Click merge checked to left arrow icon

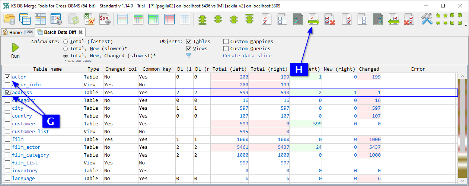[x=394, y=19]
